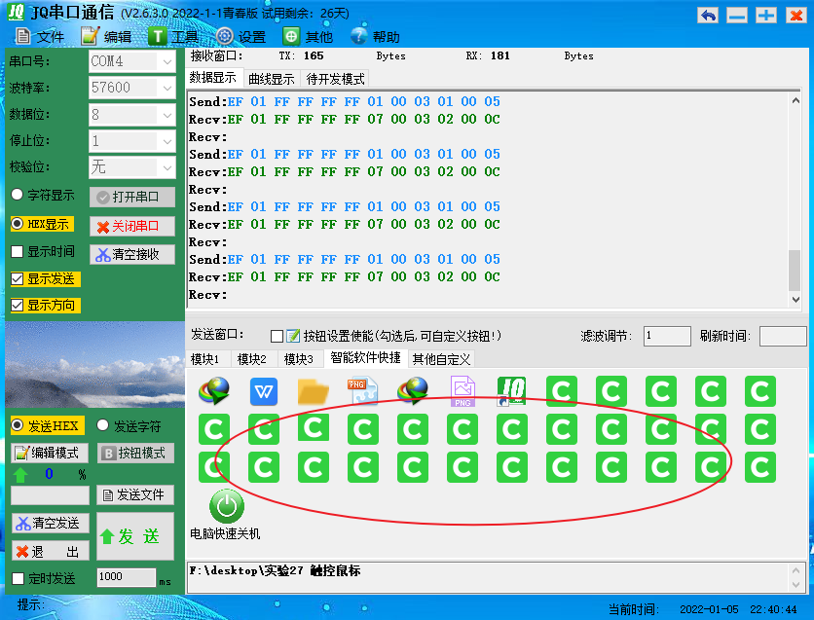This screenshot has height=620, width=814.
Task: Click the 编辑模式 button
Action: 50,453
